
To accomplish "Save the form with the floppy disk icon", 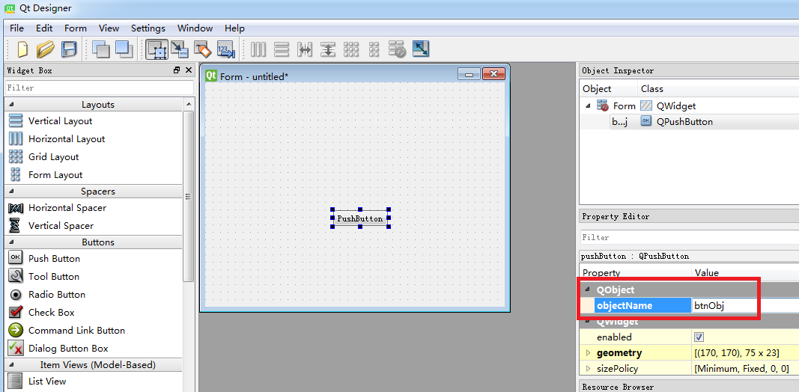I will coord(68,49).
